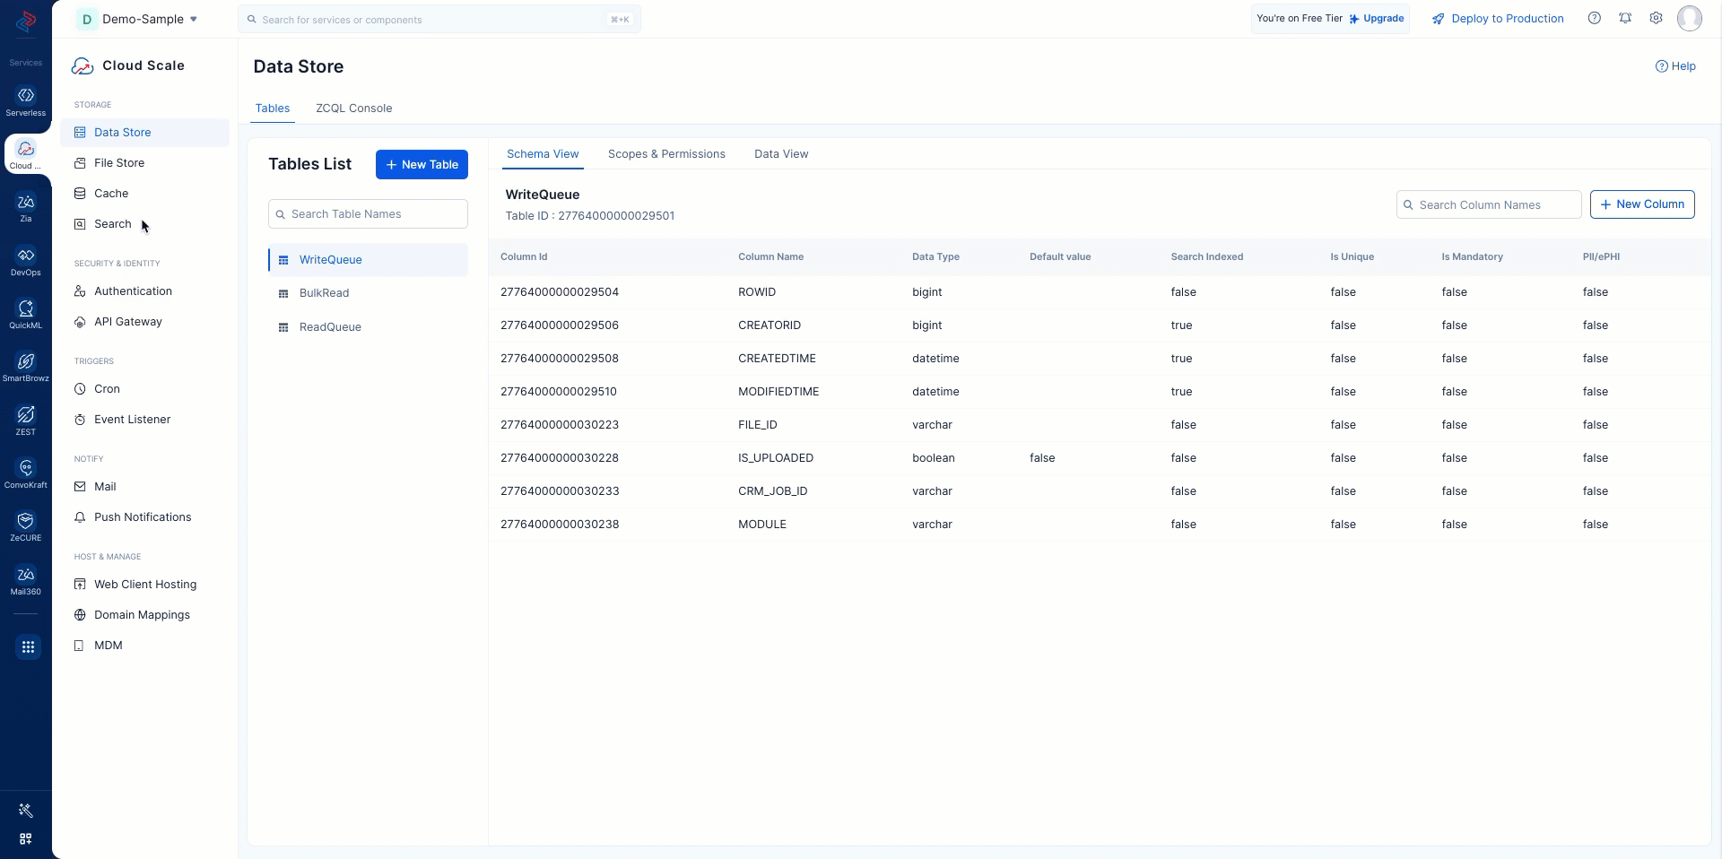Select the BulkRead table
The width and height of the screenshot is (1722, 859).
[324, 293]
